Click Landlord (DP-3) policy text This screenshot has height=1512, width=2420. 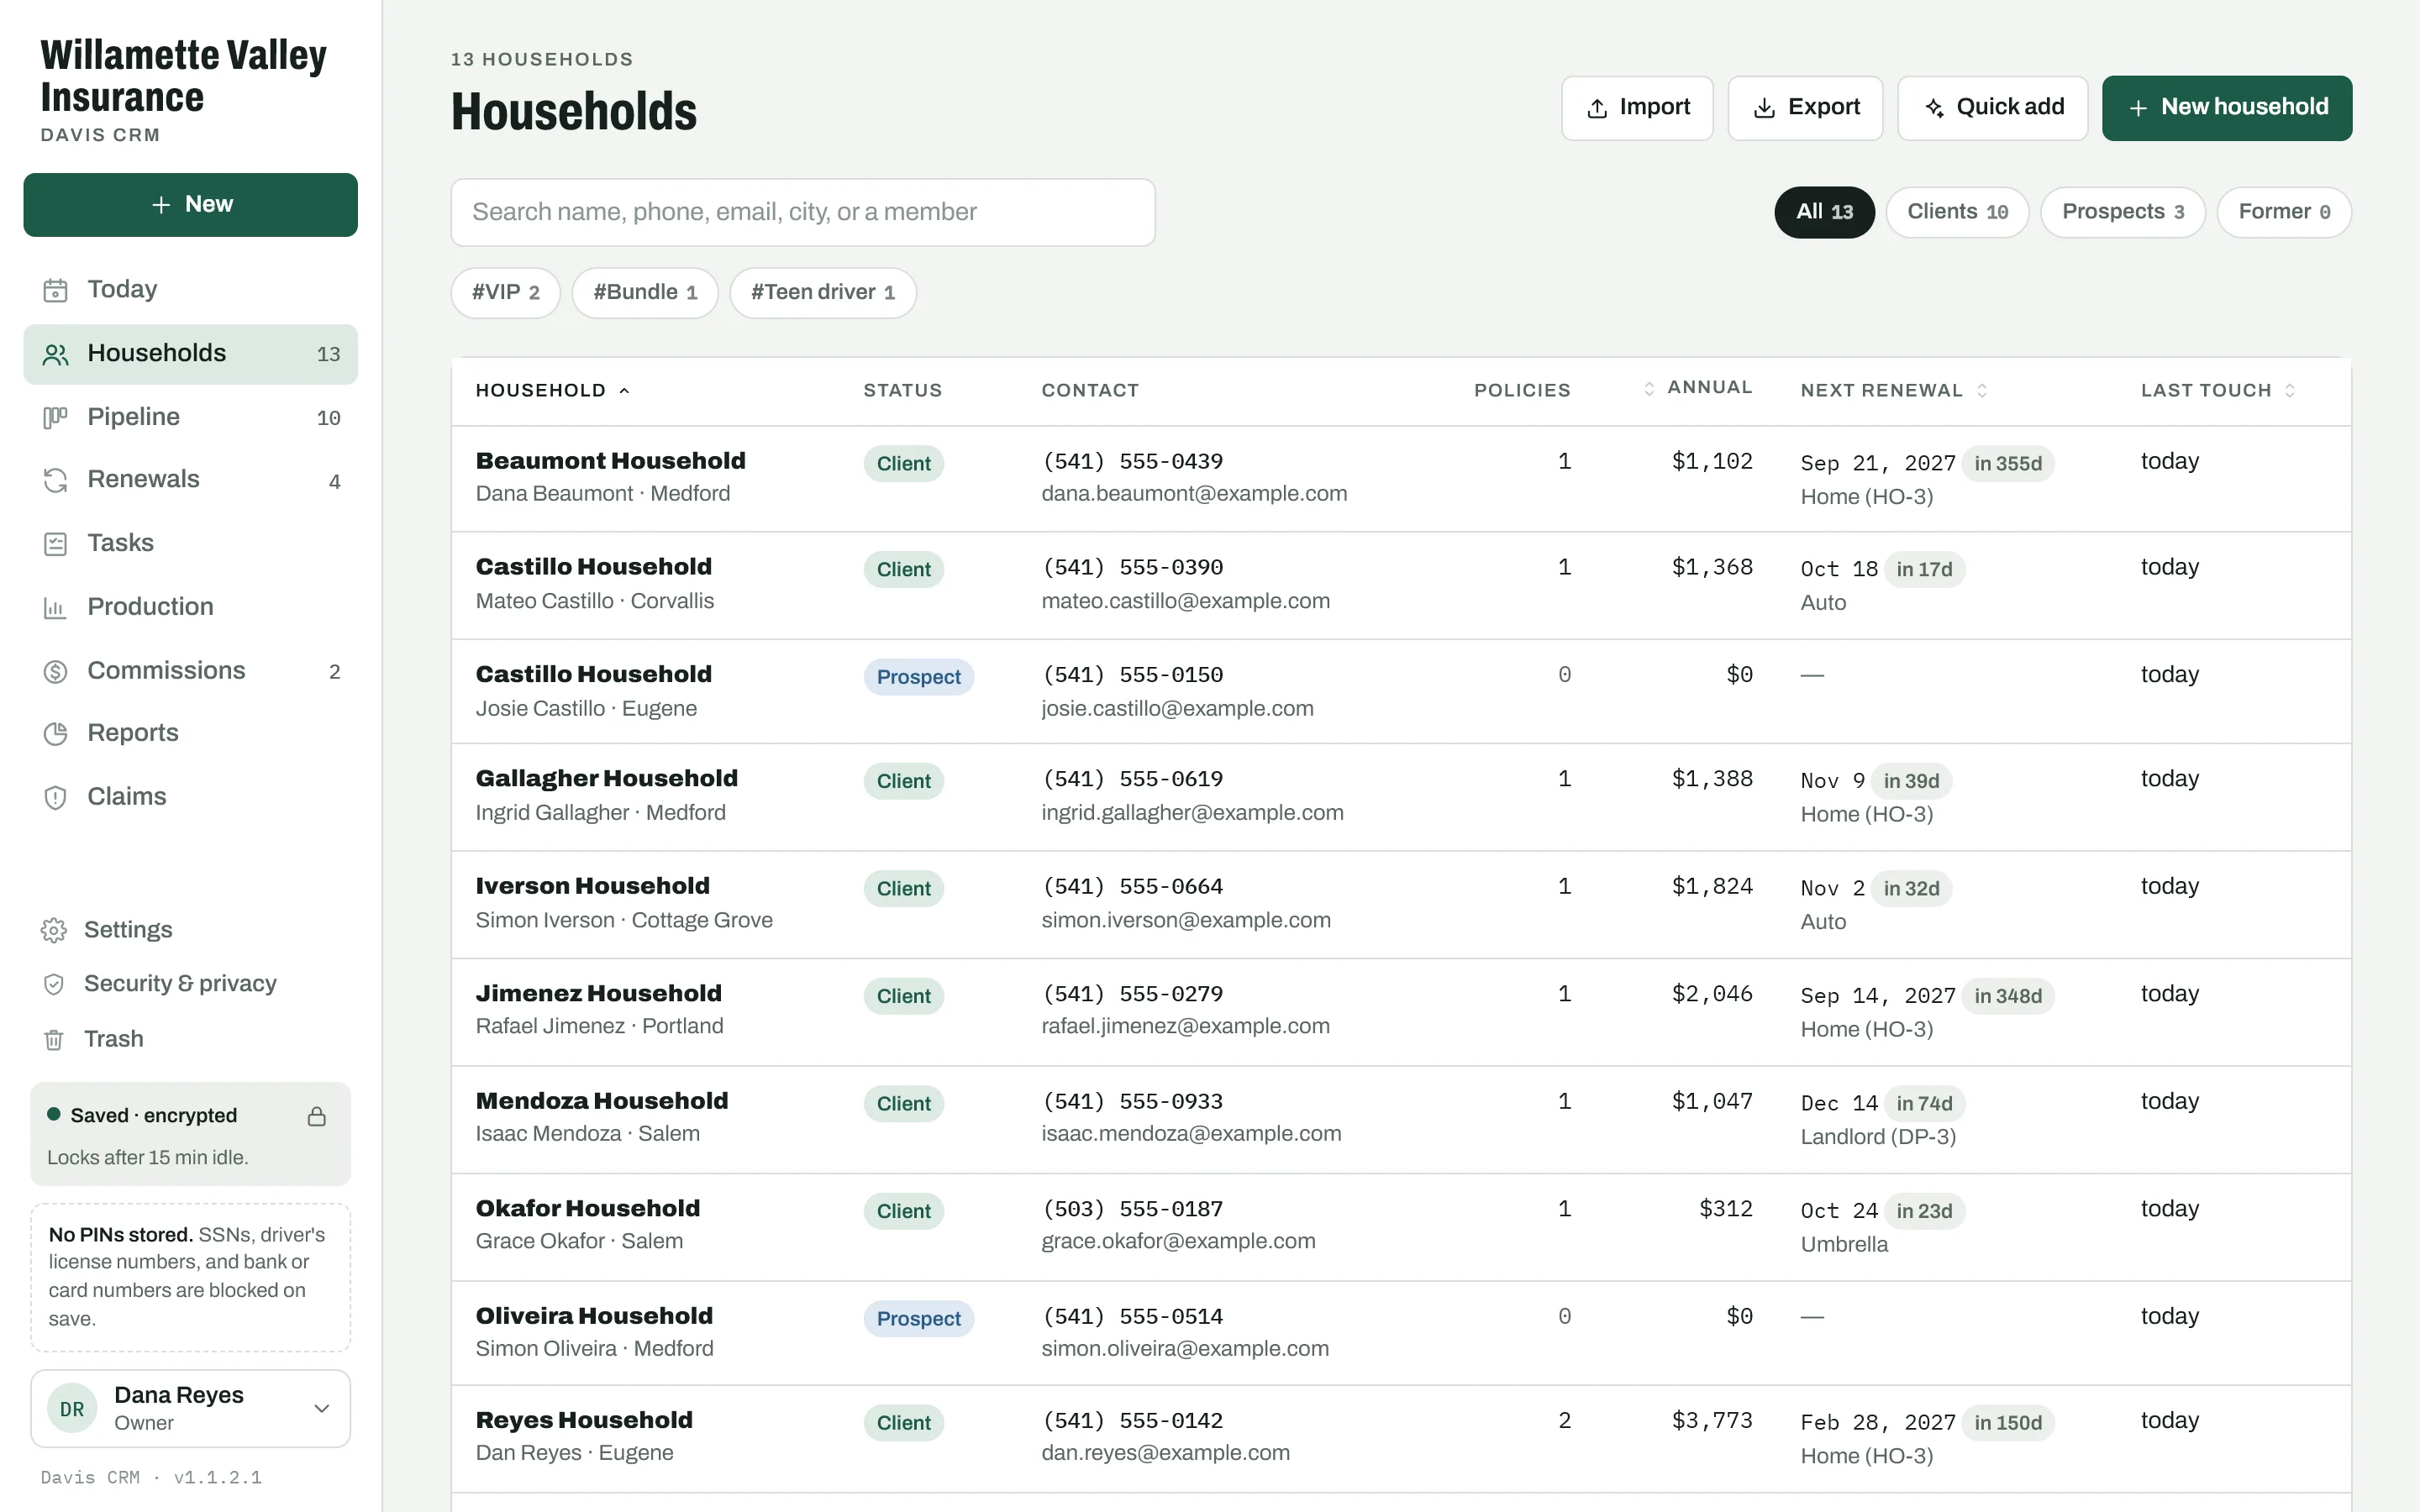point(1878,1137)
